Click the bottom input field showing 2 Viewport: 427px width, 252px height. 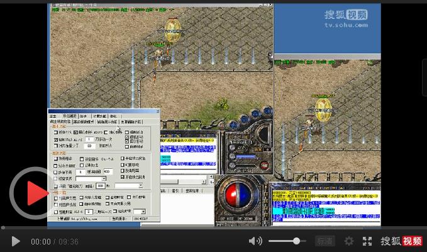click(x=89, y=212)
